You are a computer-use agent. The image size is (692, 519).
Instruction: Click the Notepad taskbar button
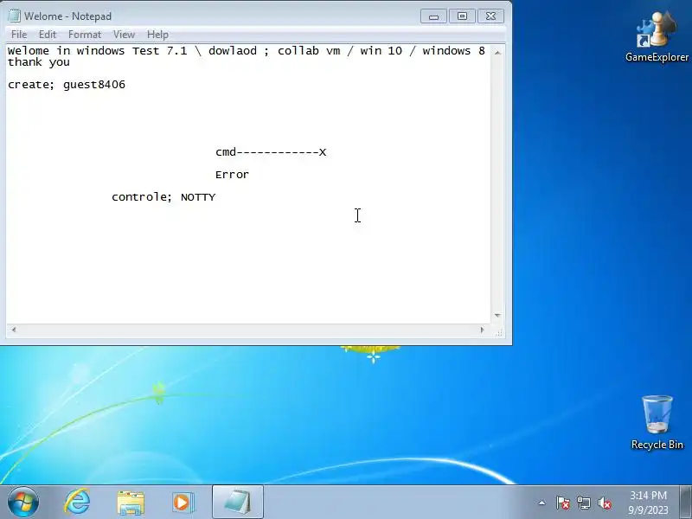pos(238,503)
